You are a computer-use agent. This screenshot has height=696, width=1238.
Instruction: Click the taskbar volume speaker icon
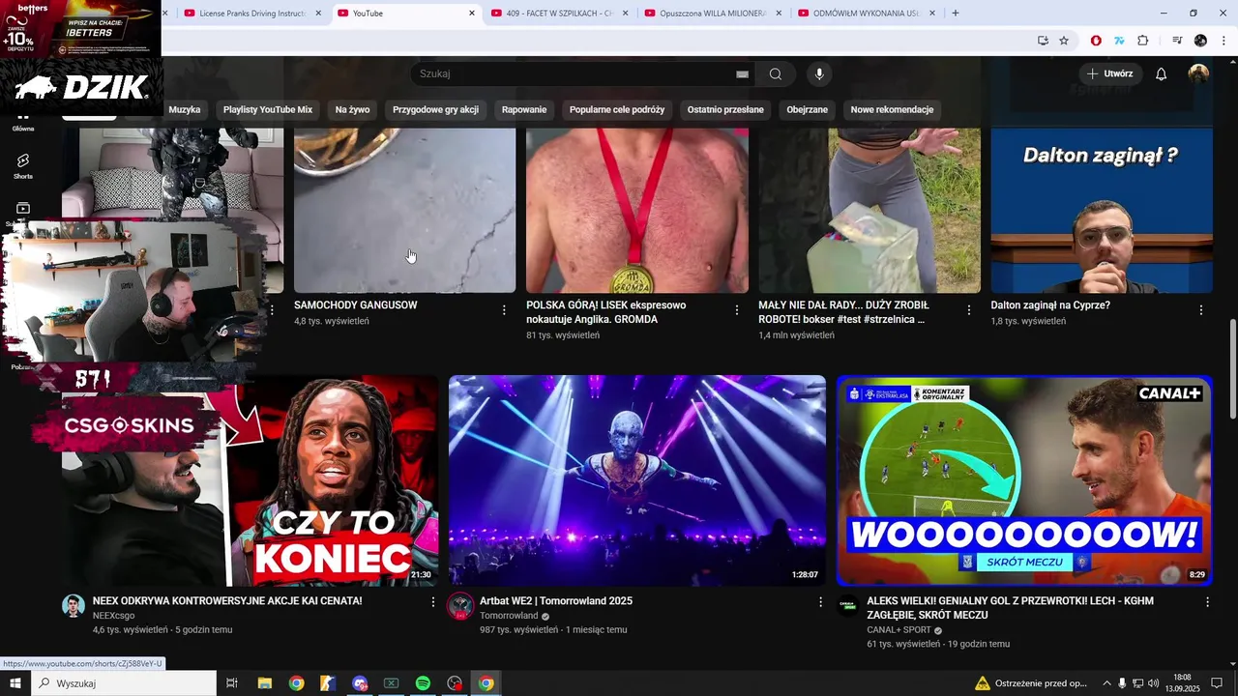[1154, 683]
